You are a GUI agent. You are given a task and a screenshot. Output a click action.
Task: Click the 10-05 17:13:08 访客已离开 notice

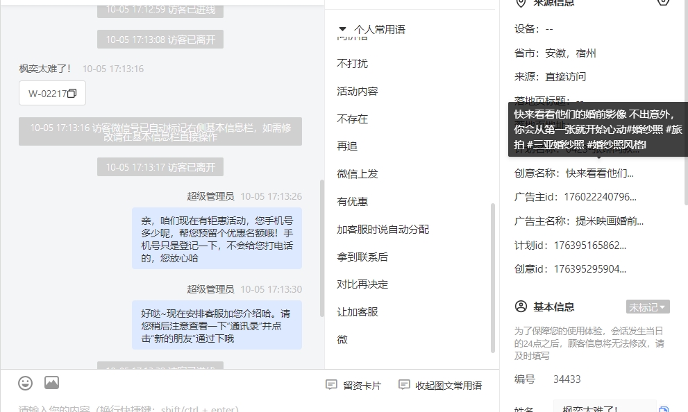coord(160,40)
